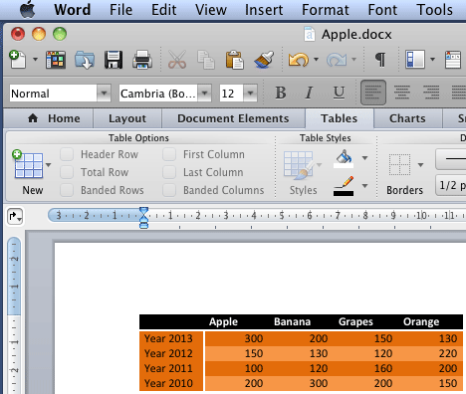Open the Apple menu
The width and height of the screenshot is (466, 394).
28,10
